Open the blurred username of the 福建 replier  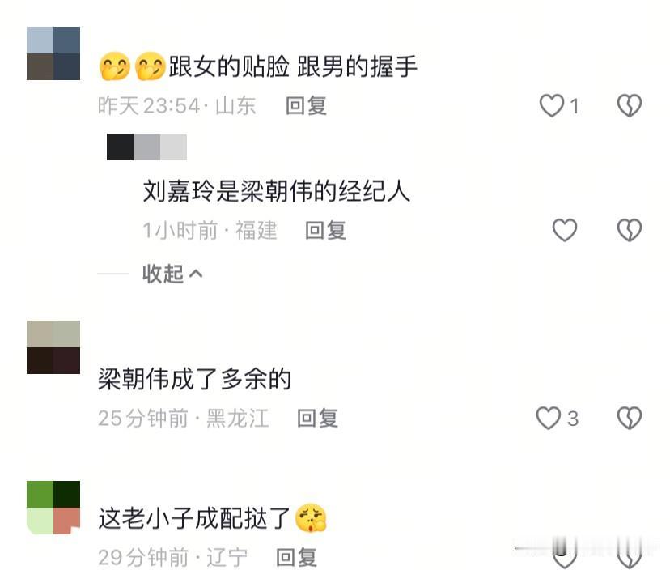tap(146, 147)
